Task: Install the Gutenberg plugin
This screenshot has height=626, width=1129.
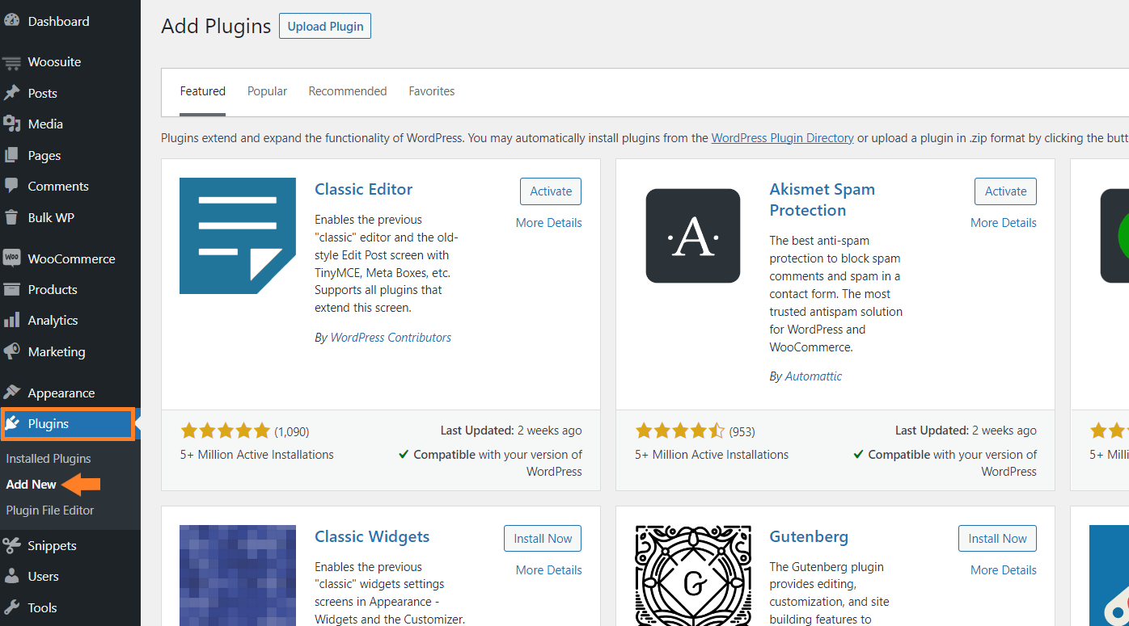Action: (997, 539)
